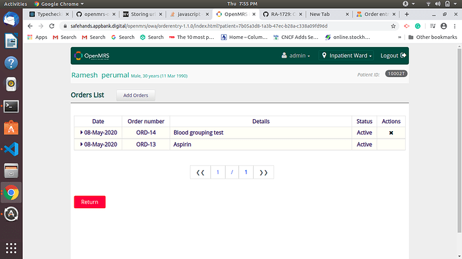Open Files manager from the dock

click(x=11, y=171)
